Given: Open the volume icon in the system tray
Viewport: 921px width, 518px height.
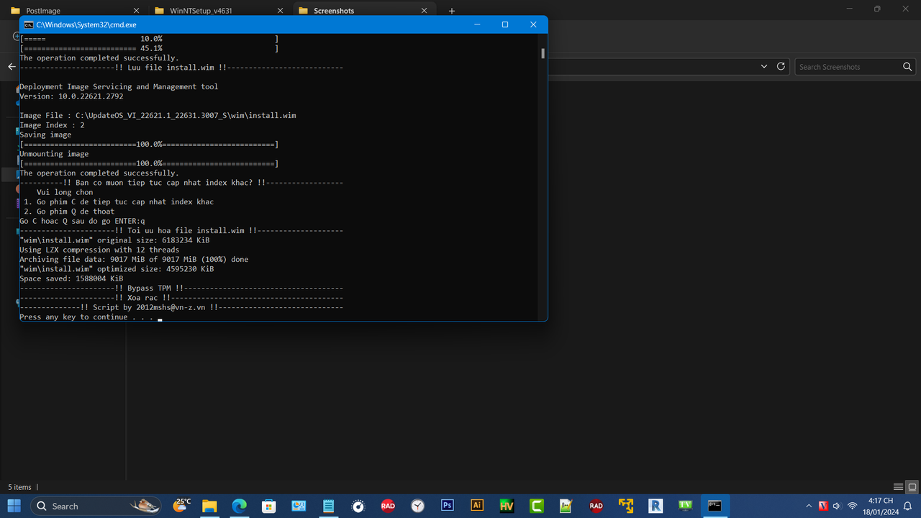Looking at the screenshot, I should pos(837,506).
